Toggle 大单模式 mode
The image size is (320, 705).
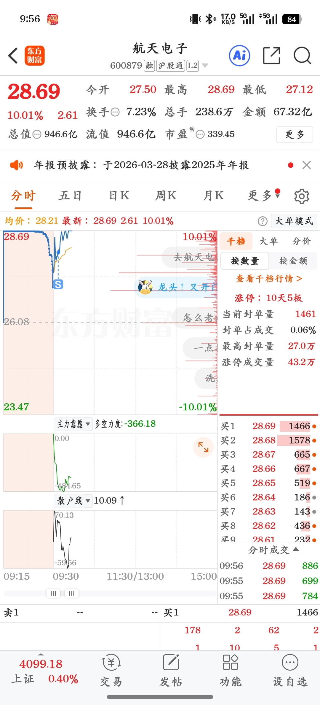pos(294,221)
